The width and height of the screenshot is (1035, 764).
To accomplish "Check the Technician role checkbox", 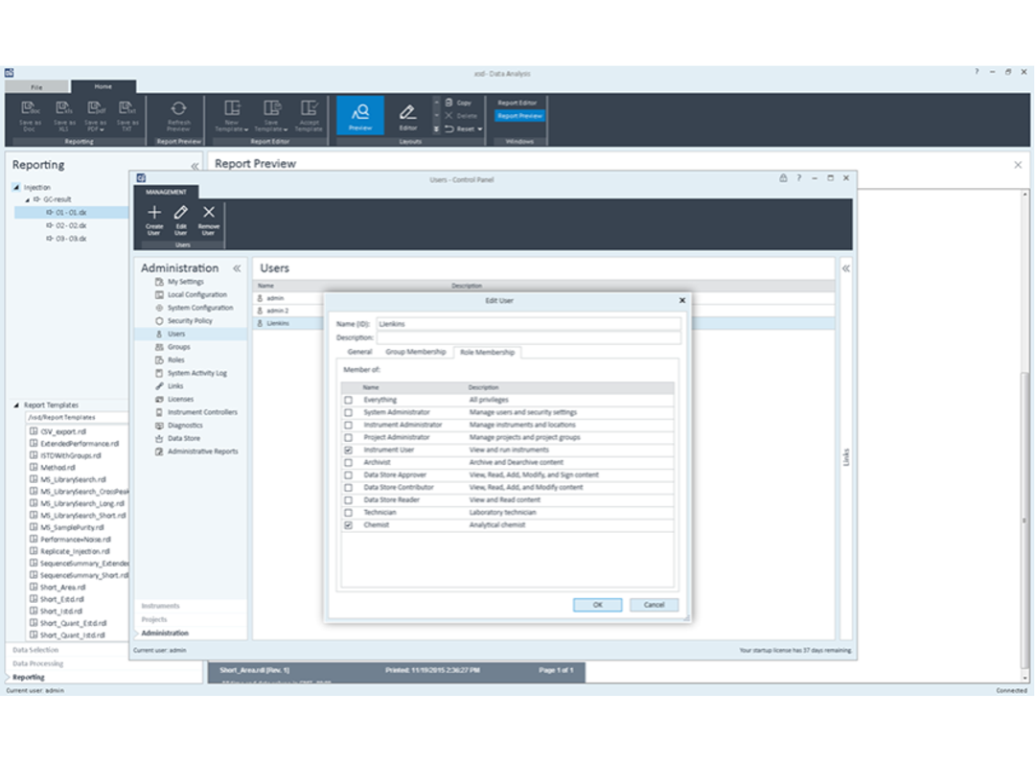I will (349, 513).
